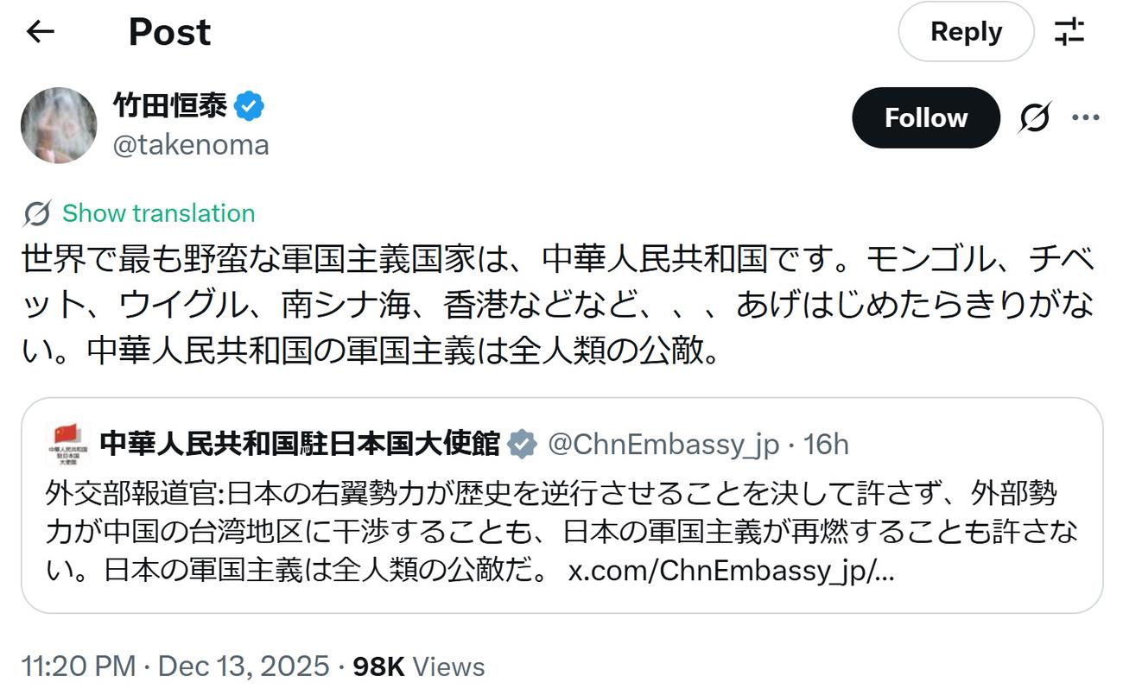The width and height of the screenshot is (1123, 689).
Task: View the 98K Views count
Action: click(x=419, y=667)
